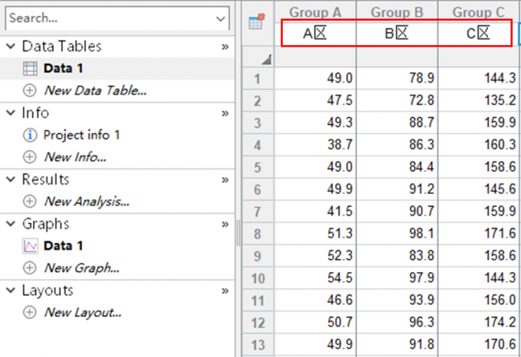Collapse the Data Tables section
Image resolution: width=521 pixels, height=357 pixels.
coord(11,46)
